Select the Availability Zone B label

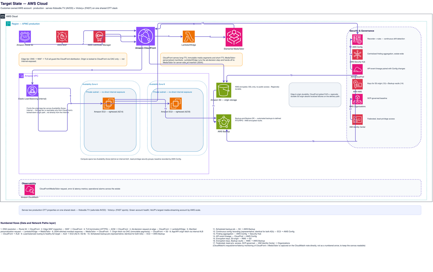click(x=157, y=84)
